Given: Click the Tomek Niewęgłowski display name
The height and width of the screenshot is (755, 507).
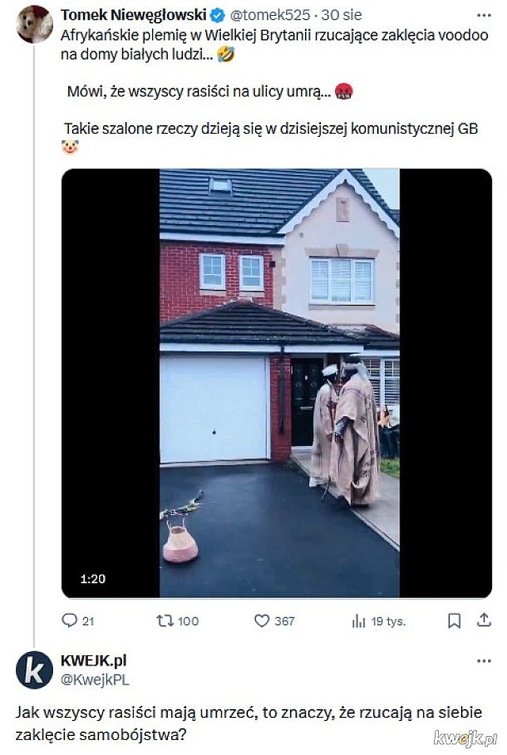Looking at the screenshot, I should pos(134,15).
